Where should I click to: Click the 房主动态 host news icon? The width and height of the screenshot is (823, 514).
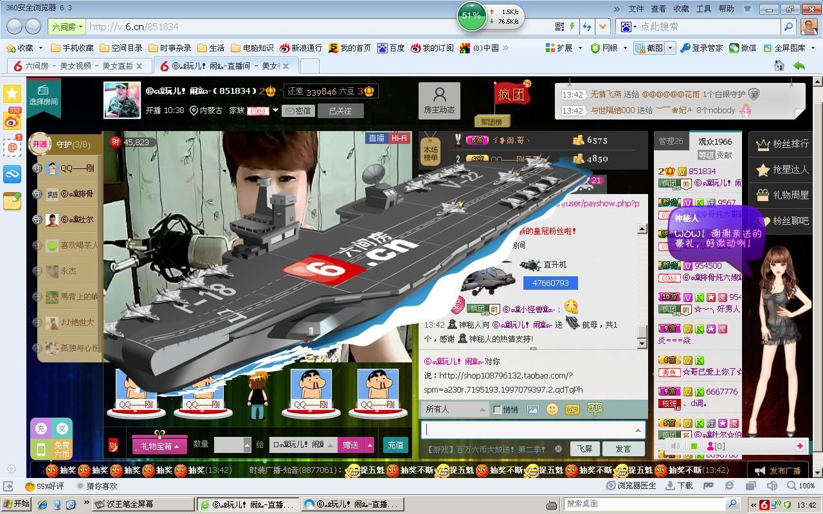click(439, 101)
